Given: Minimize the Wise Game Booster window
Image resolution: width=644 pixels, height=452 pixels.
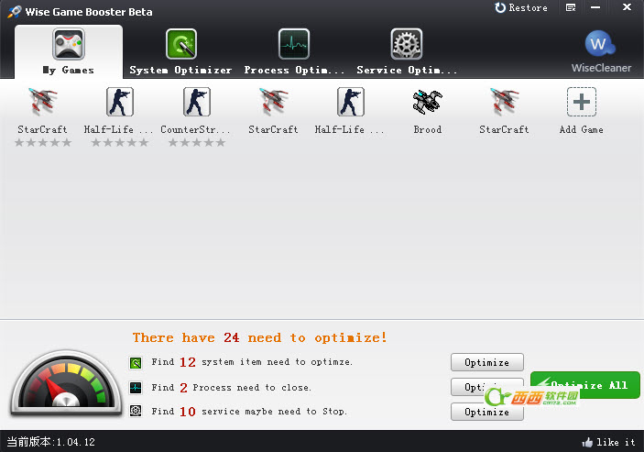Looking at the screenshot, I should (x=595, y=7).
